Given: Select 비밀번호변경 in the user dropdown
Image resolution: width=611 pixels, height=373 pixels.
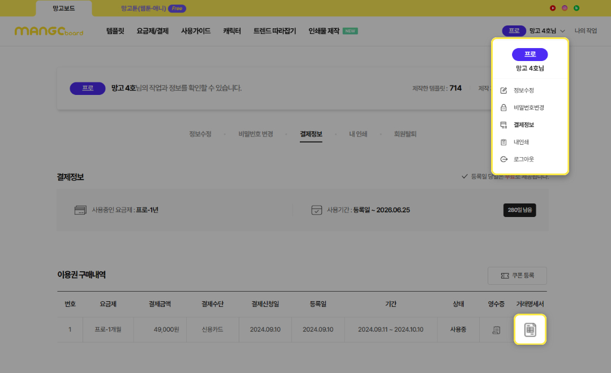Looking at the screenshot, I should click(528, 107).
